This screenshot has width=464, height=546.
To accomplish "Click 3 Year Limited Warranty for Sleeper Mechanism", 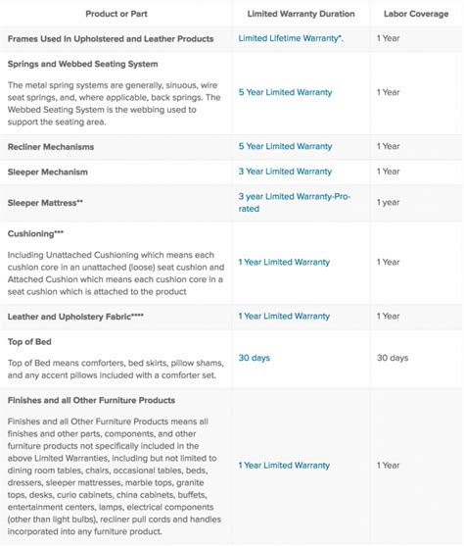I will (x=285, y=172).
